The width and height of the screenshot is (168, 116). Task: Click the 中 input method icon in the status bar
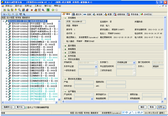[x=127, y=112]
